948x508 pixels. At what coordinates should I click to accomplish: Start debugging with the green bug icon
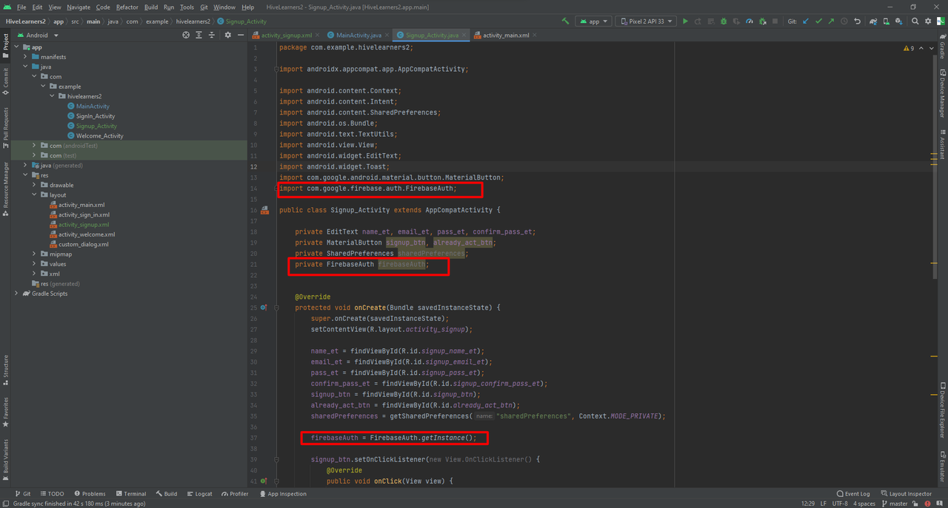click(724, 21)
